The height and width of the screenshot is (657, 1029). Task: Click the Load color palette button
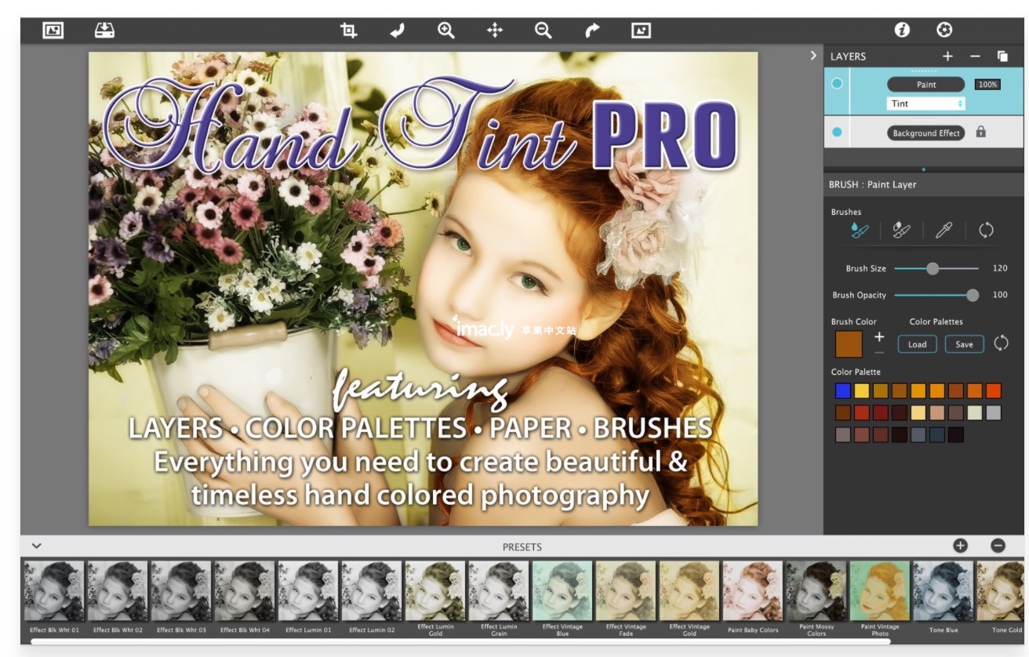[x=917, y=344]
